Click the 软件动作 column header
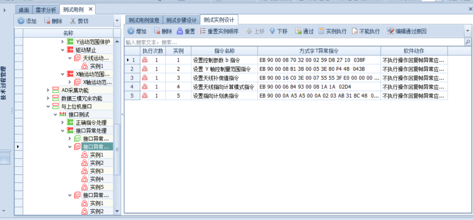Viewport: 473px width, 220px height. pyautogui.click(x=414, y=51)
